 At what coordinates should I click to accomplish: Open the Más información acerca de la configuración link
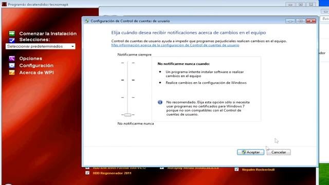pyautogui.click(x=175, y=45)
